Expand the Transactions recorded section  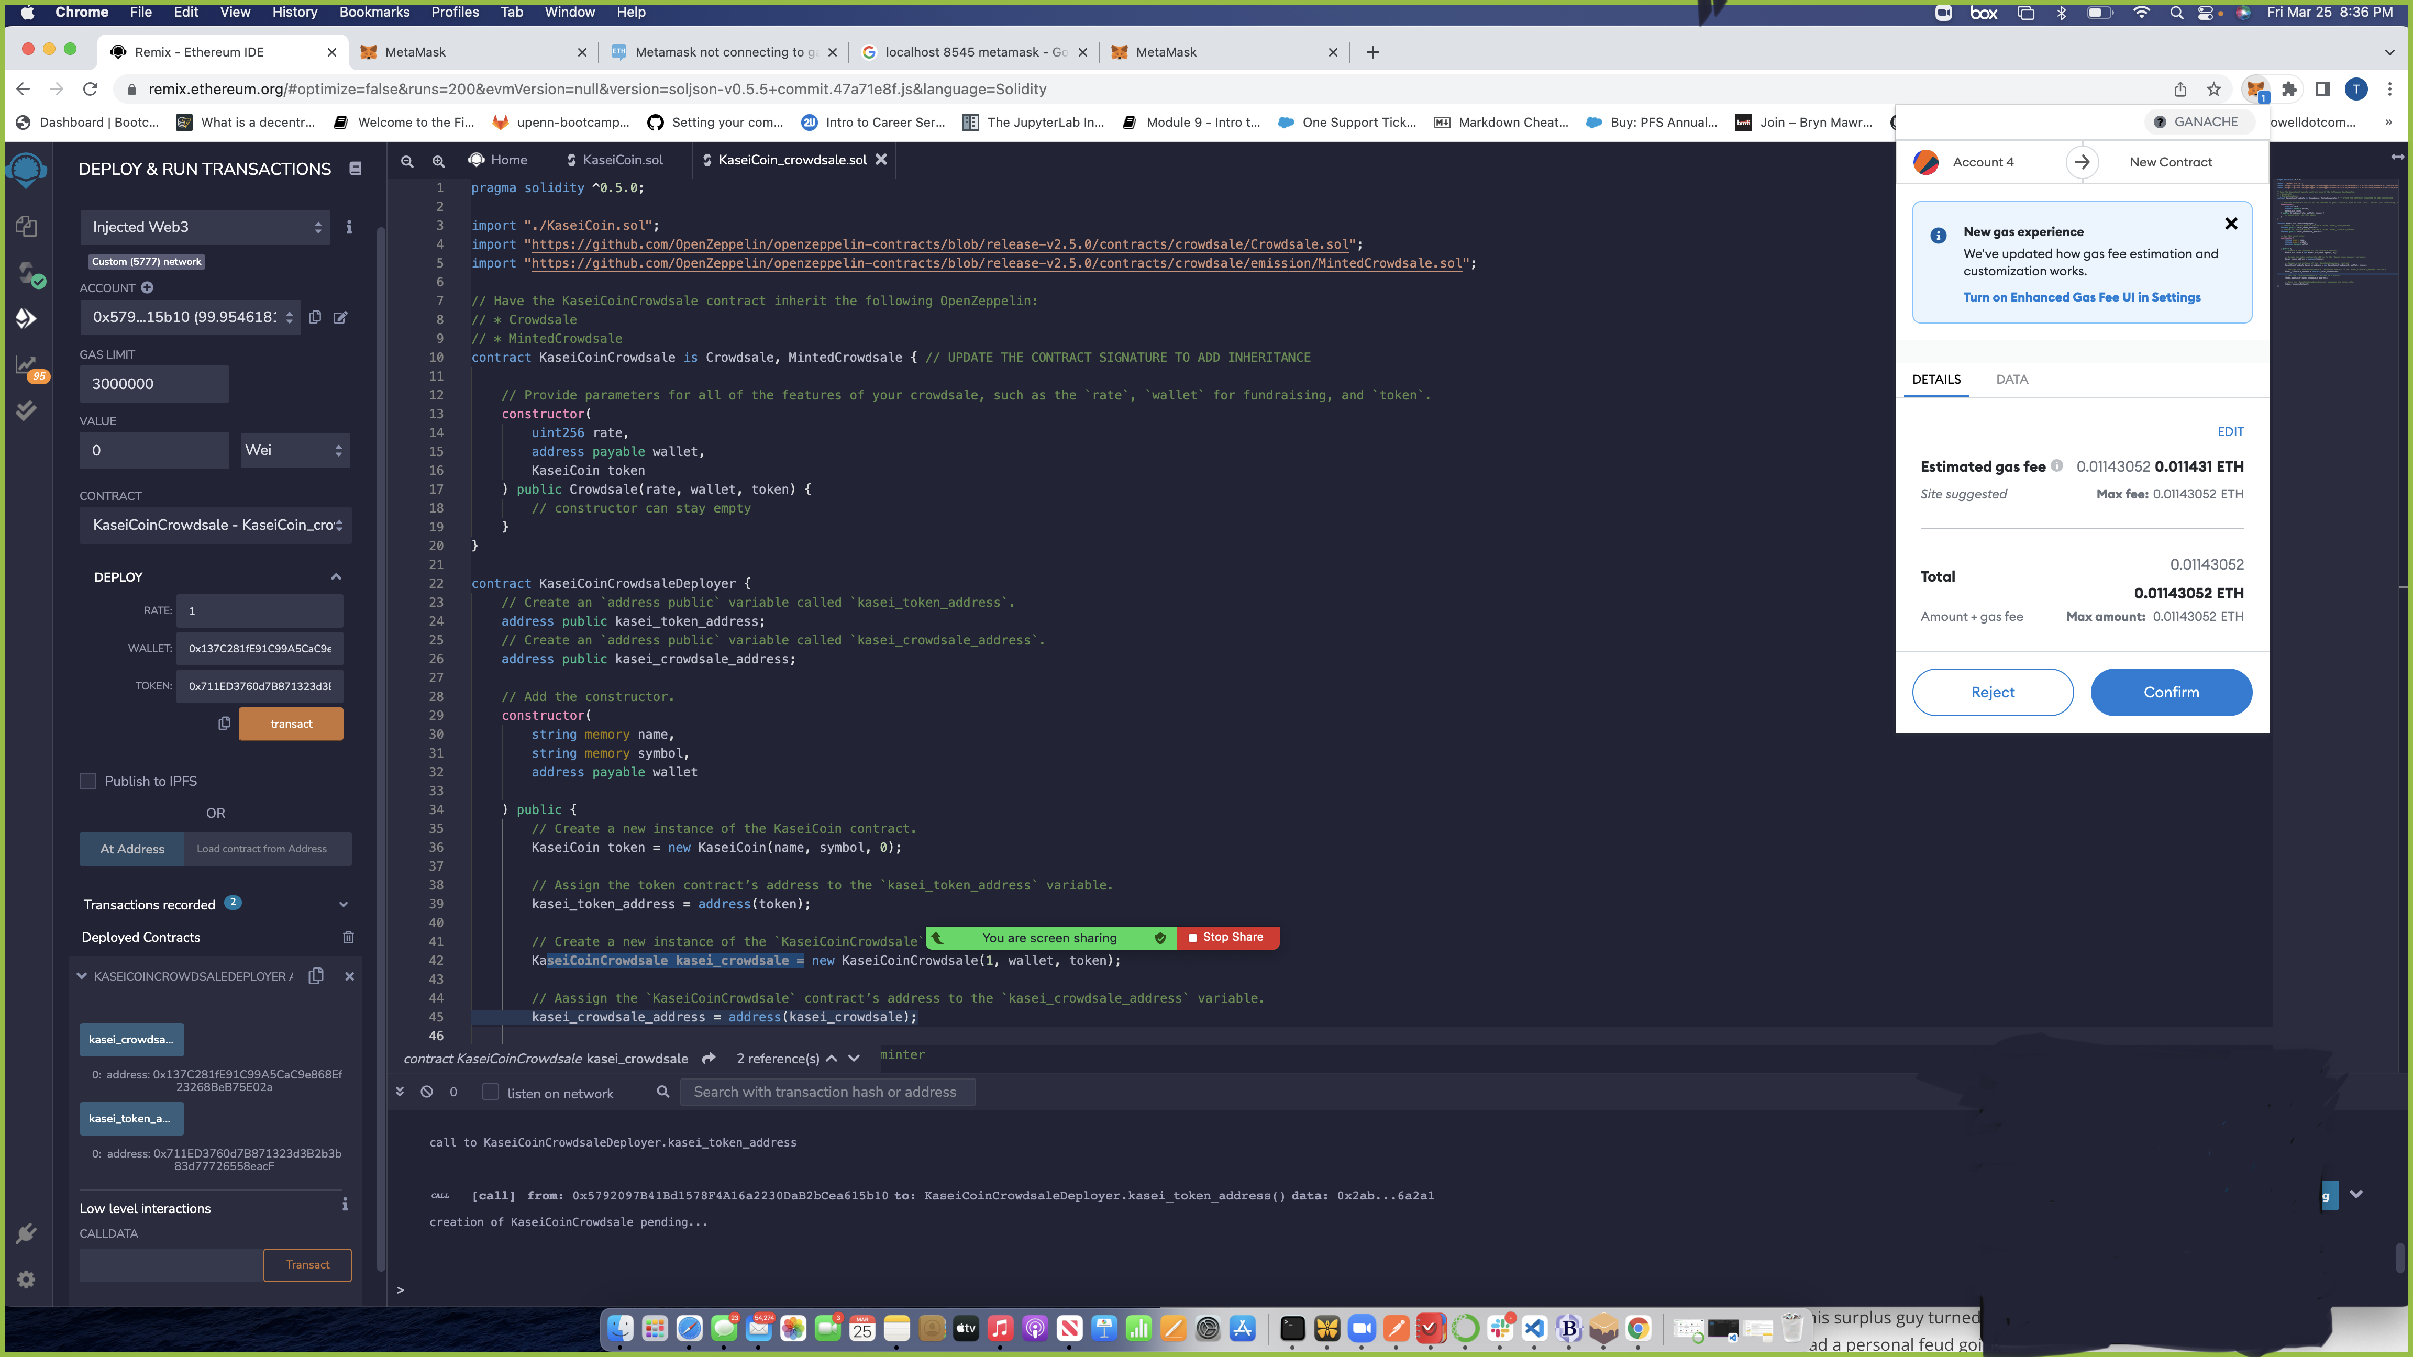click(343, 905)
